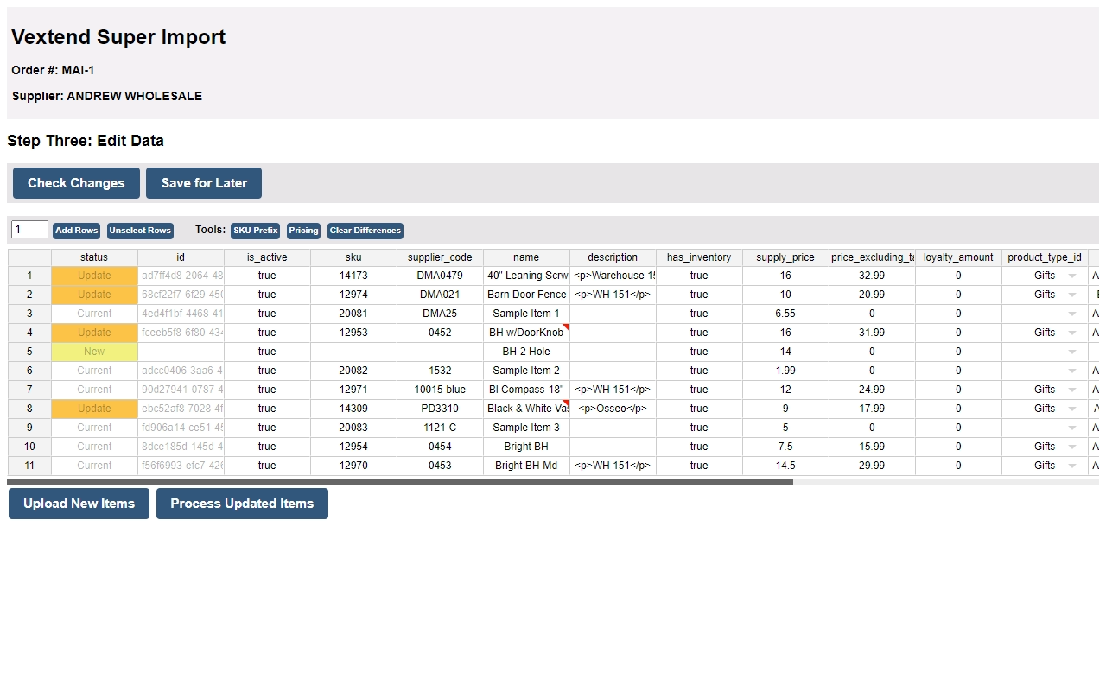Click the Save for Later button
The image size is (1106, 691).
pos(204,182)
